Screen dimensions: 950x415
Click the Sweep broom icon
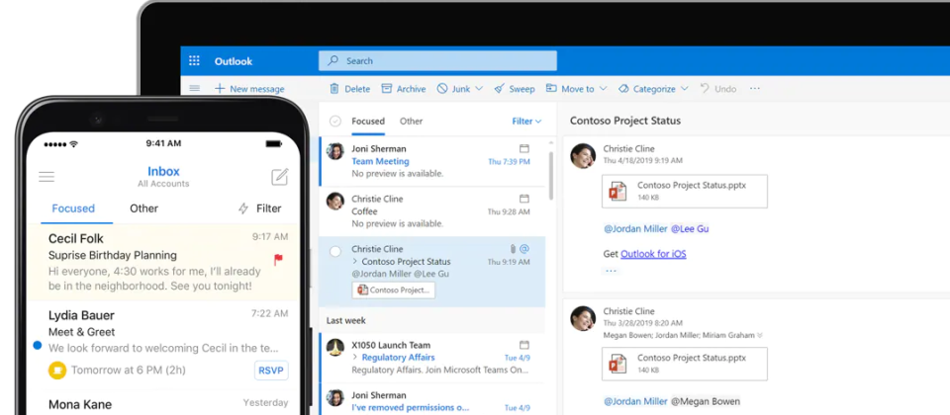(499, 88)
